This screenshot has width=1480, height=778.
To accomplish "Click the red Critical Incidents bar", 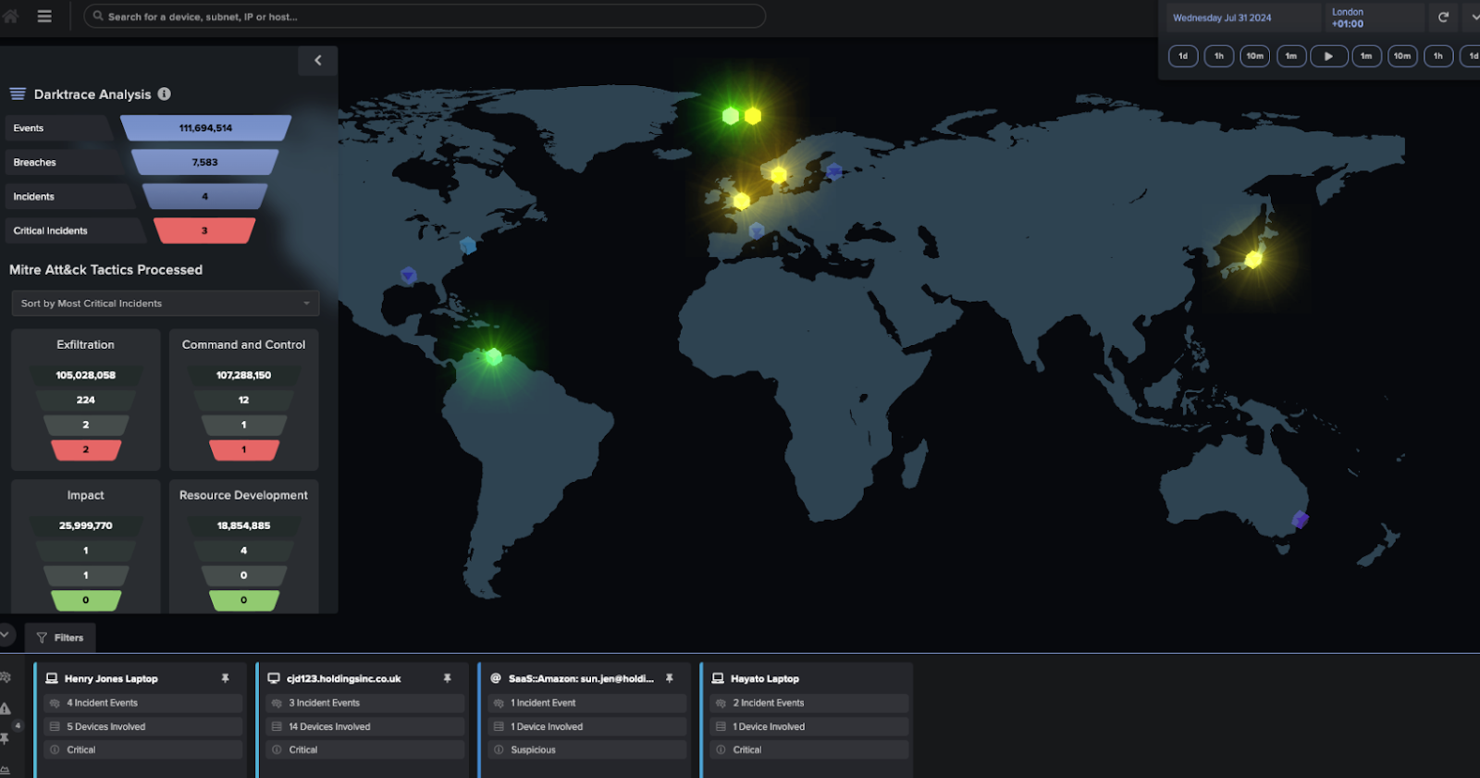I will [205, 230].
